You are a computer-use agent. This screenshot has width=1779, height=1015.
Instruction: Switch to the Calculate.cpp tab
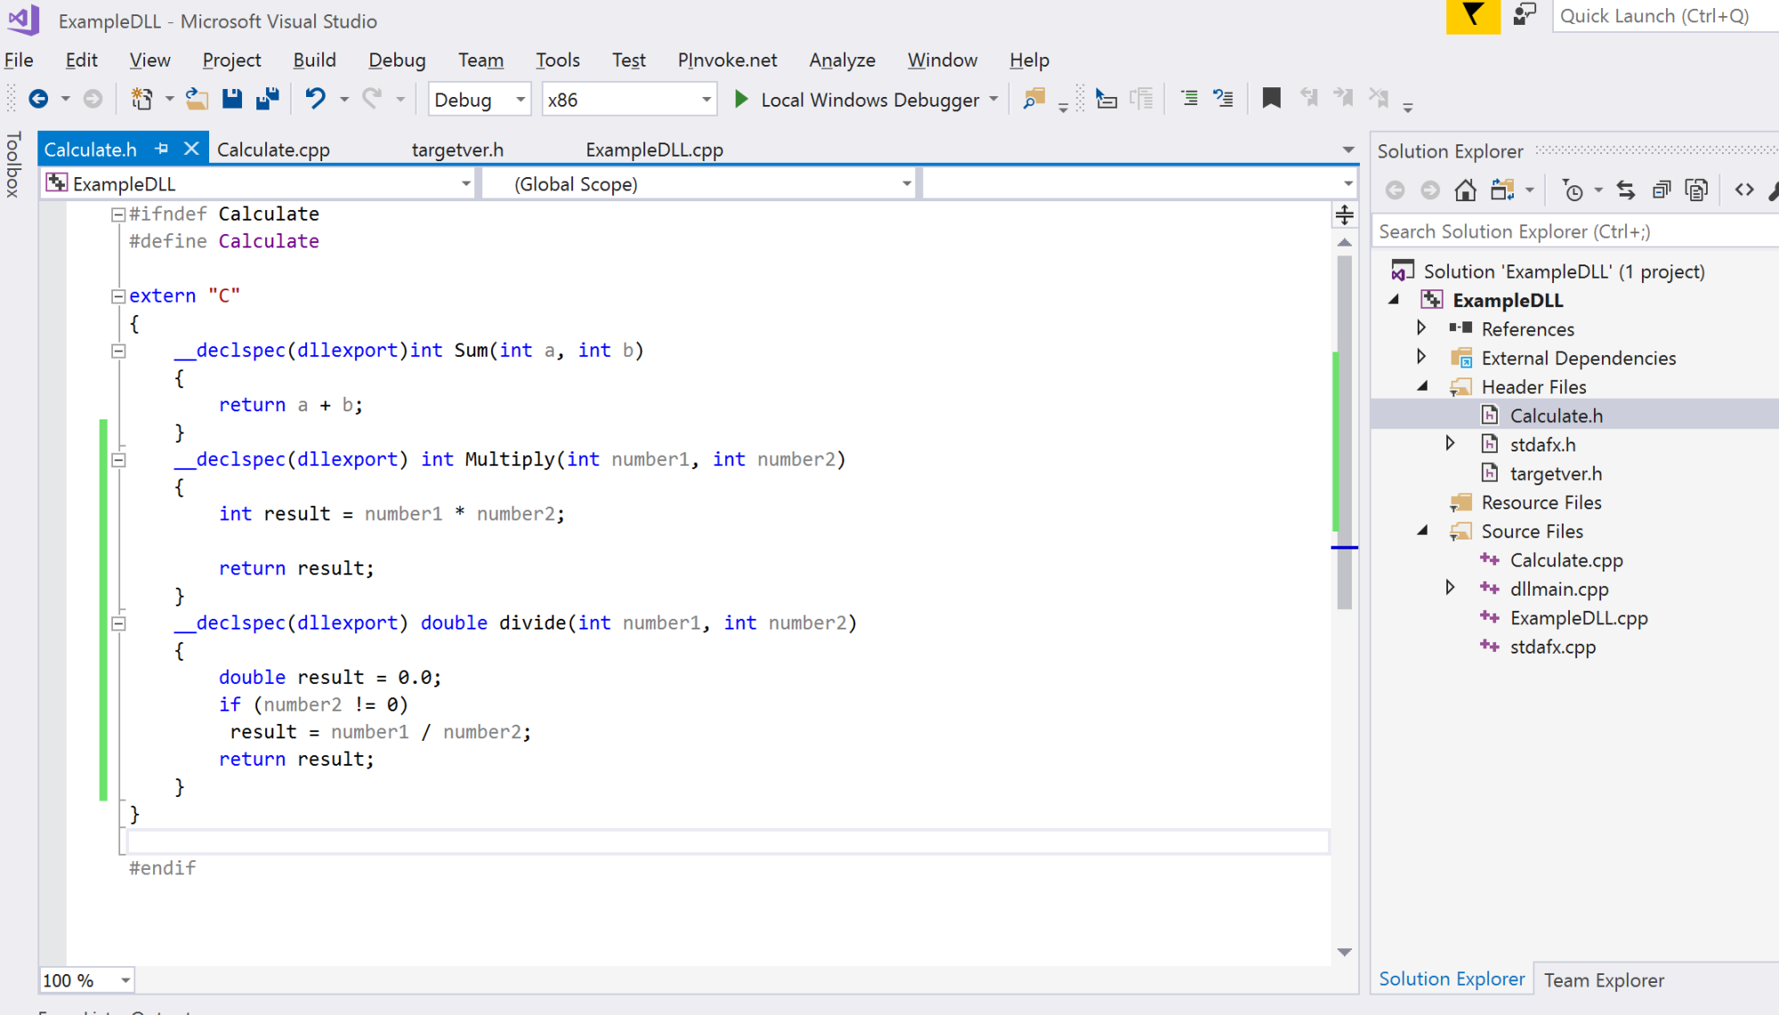pyautogui.click(x=273, y=150)
